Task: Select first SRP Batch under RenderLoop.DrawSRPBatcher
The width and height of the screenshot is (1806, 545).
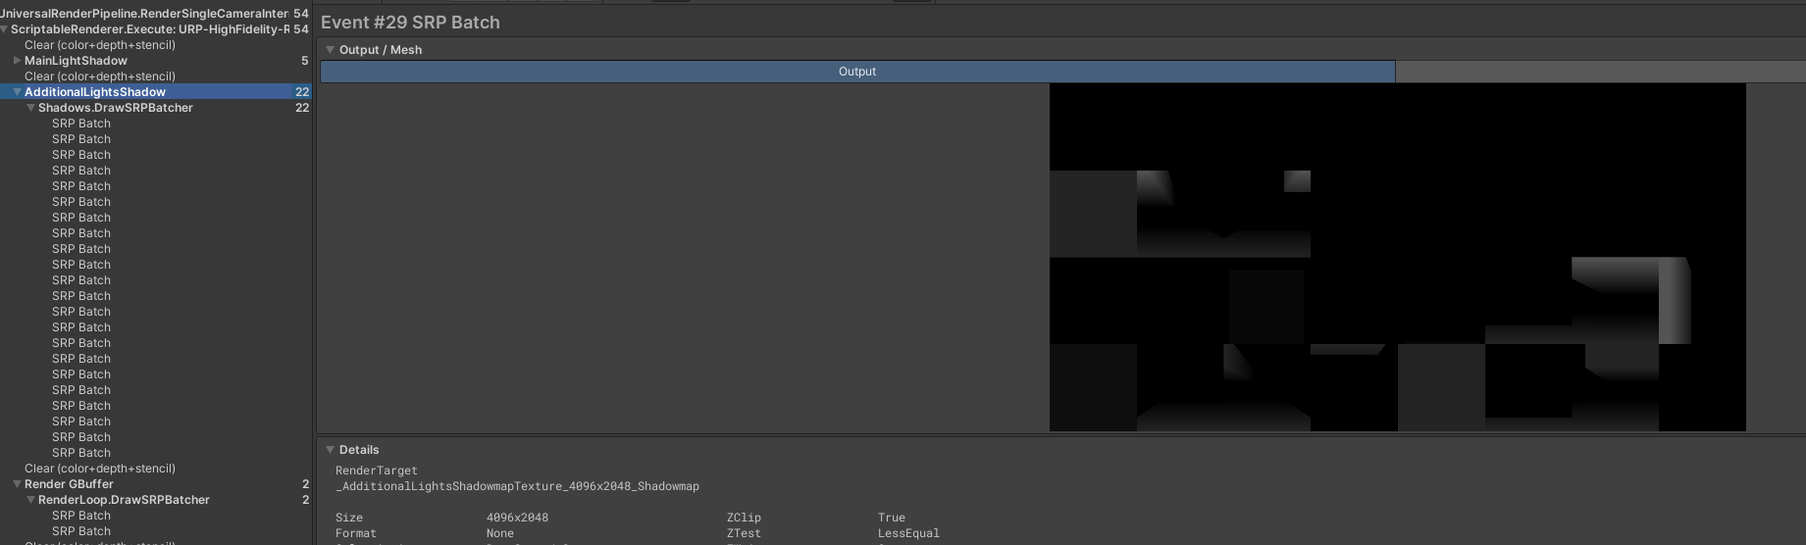Action: click(81, 516)
